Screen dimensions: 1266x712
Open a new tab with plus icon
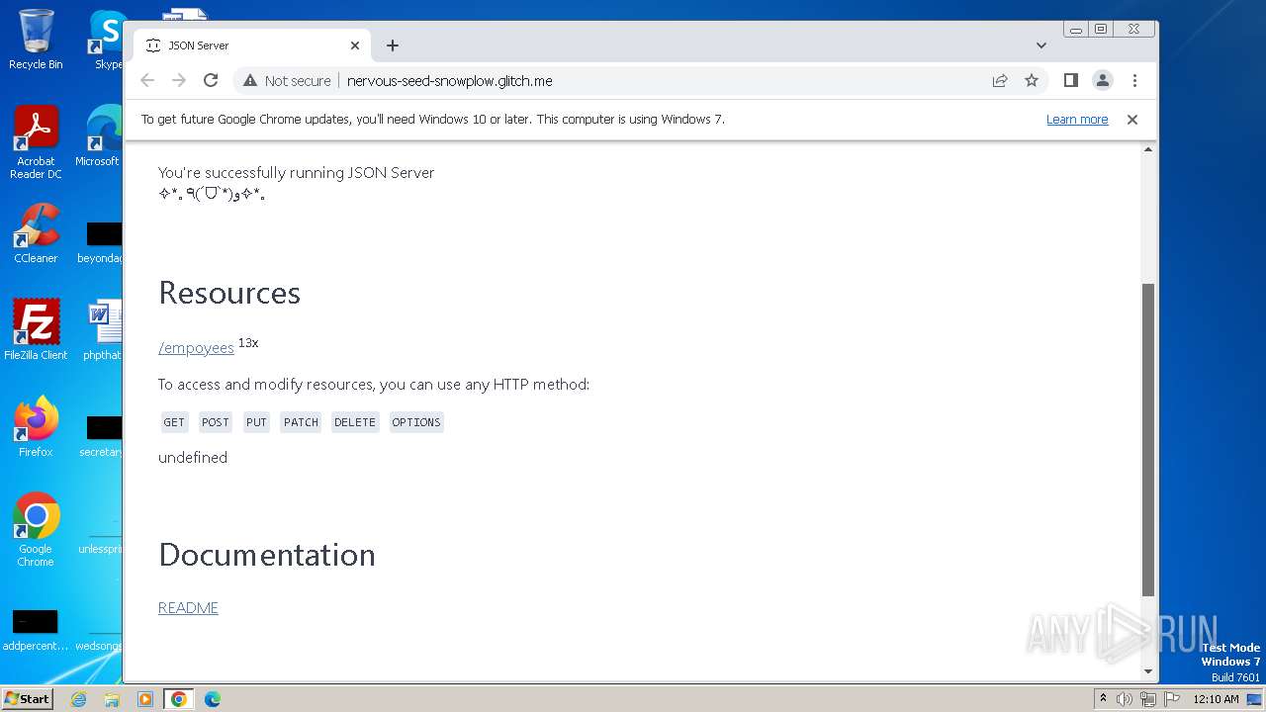[393, 45]
